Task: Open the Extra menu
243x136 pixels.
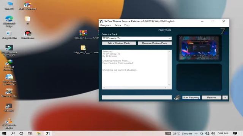Action: [118, 25]
